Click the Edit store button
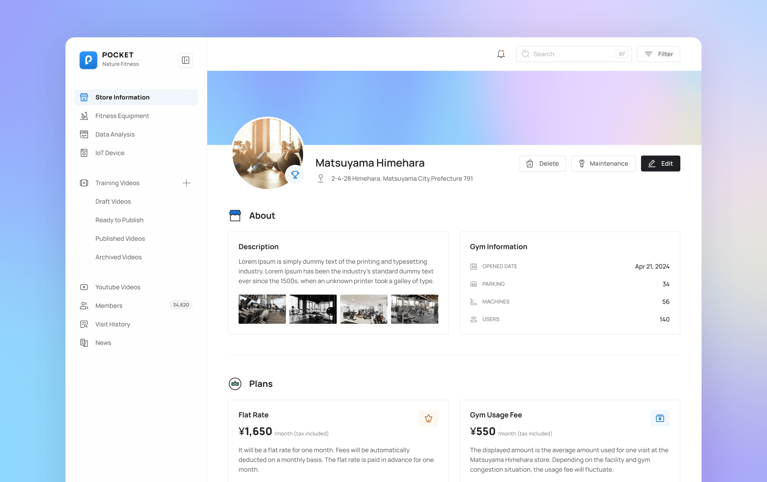The width and height of the screenshot is (767, 482). [660, 163]
